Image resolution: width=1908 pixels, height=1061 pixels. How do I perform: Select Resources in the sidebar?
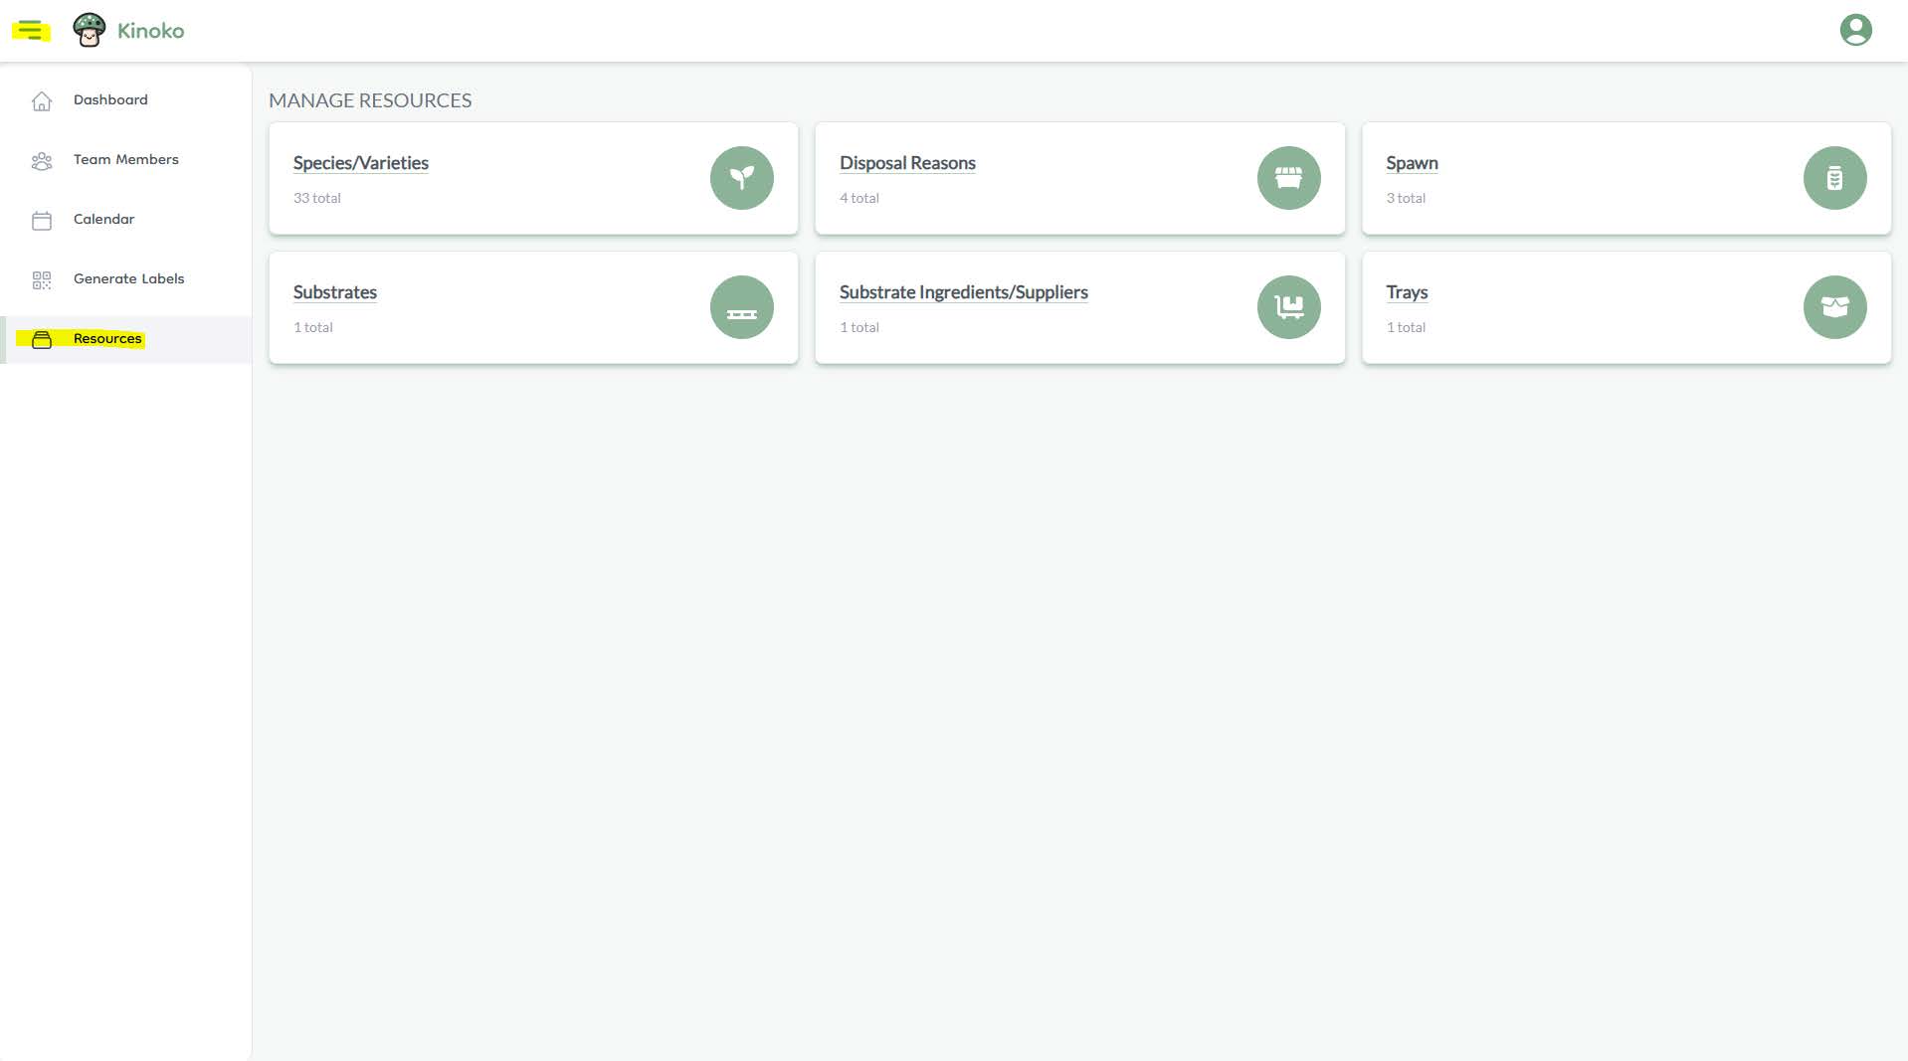106,339
